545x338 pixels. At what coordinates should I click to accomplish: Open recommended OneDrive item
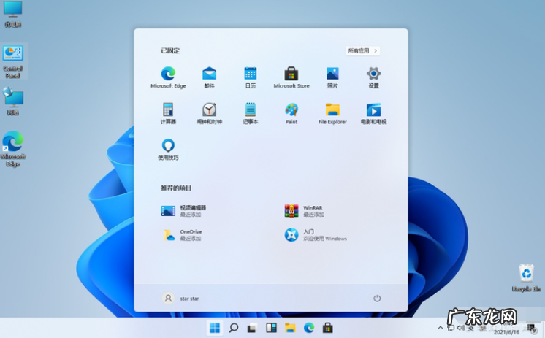coord(183,235)
